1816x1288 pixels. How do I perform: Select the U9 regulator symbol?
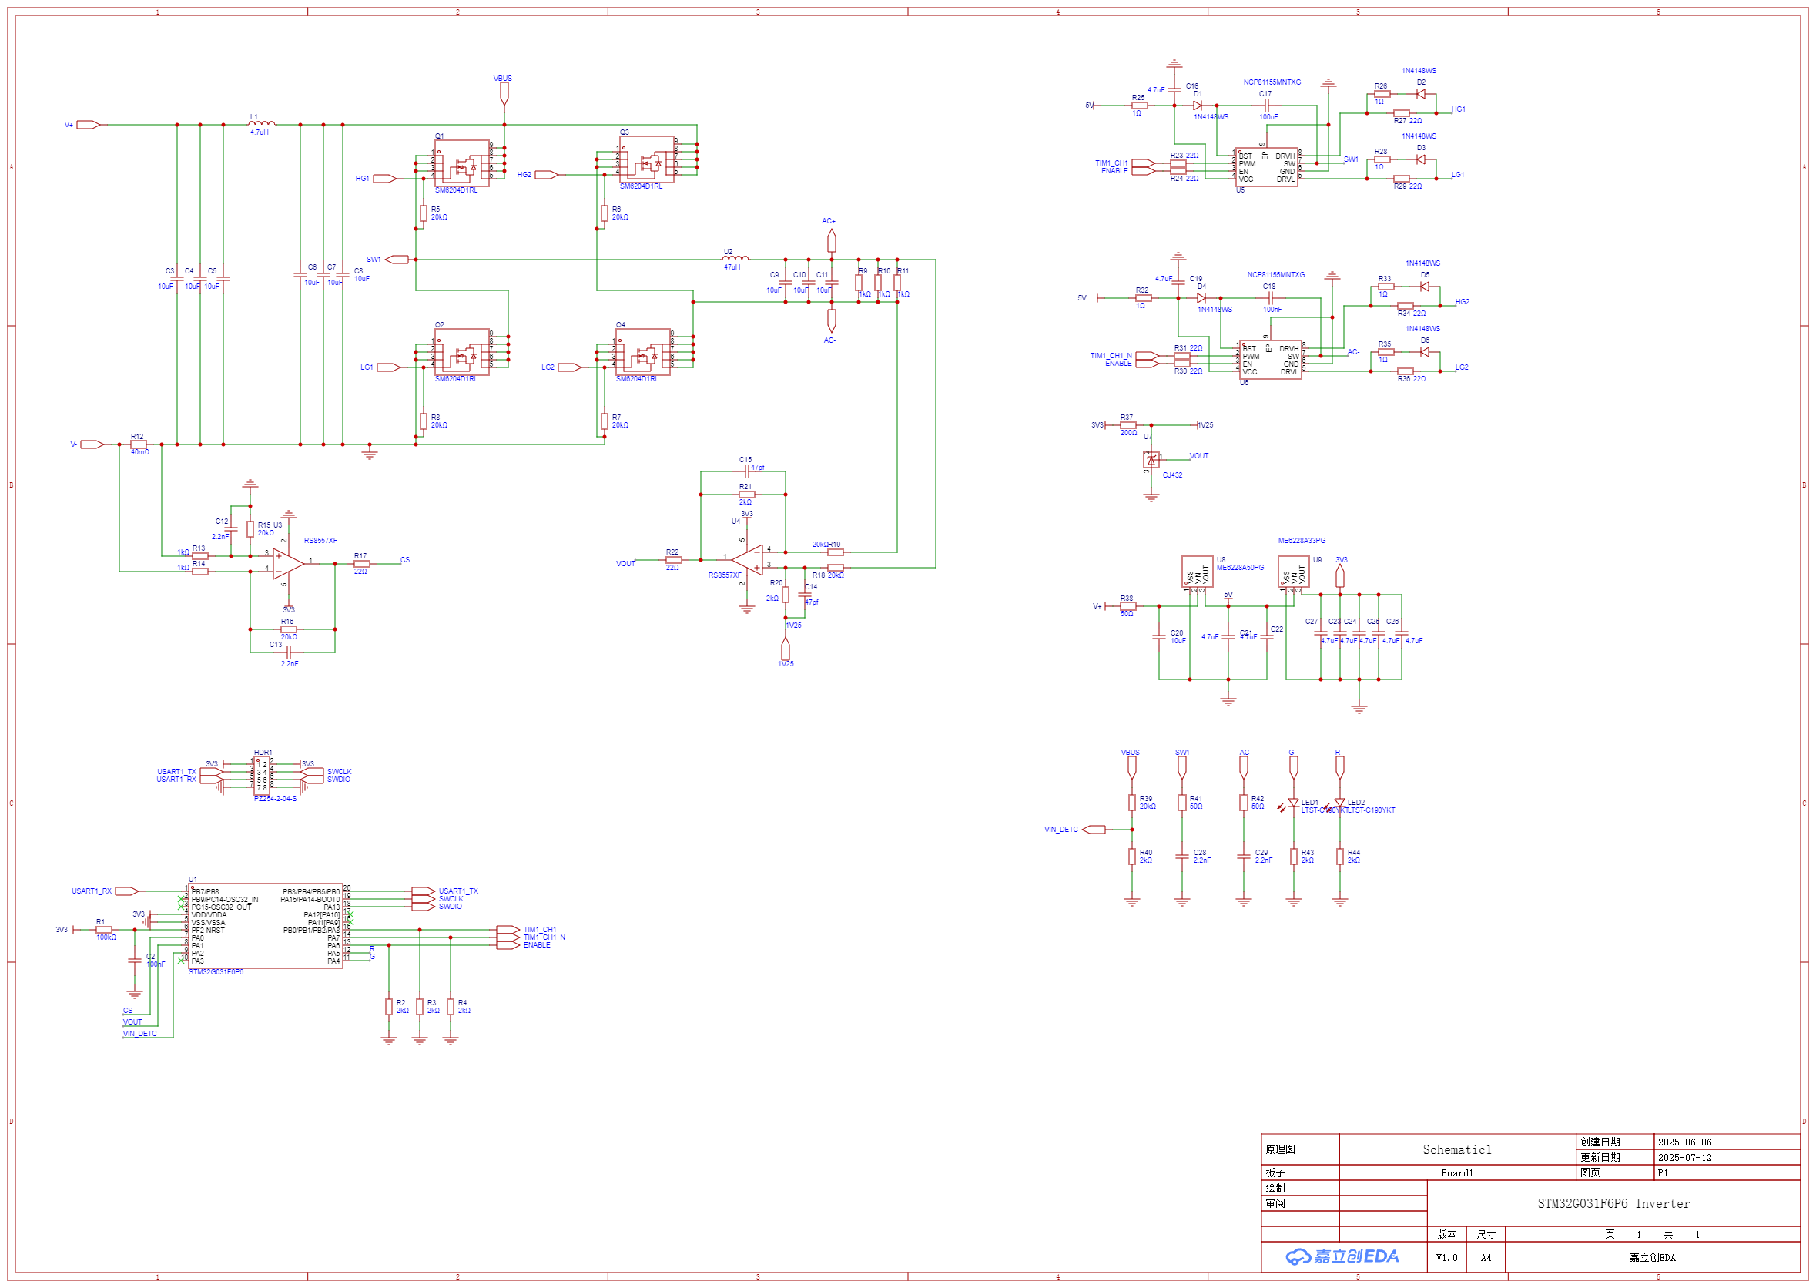(1293, 571)
